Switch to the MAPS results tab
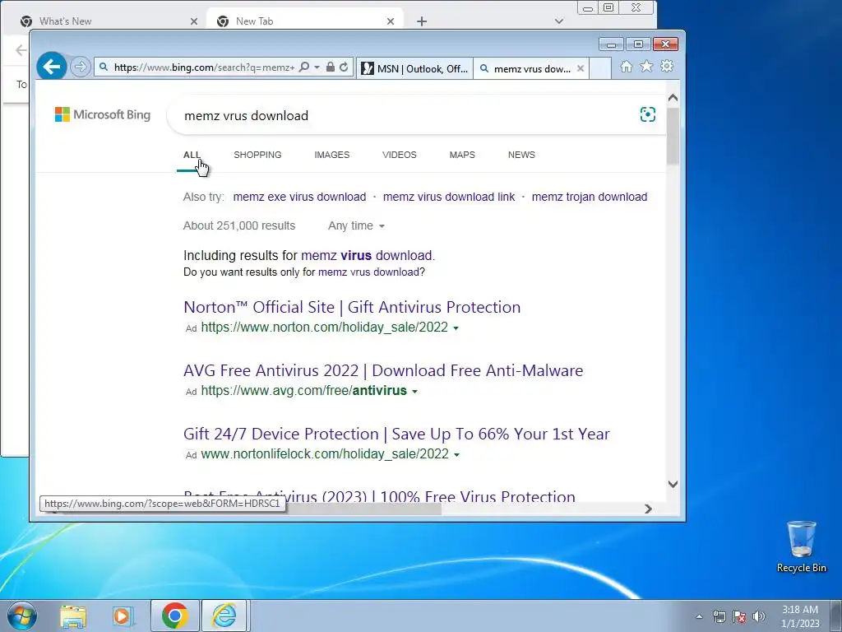Viewport: 842px width, 632px height. click(462, 155)
